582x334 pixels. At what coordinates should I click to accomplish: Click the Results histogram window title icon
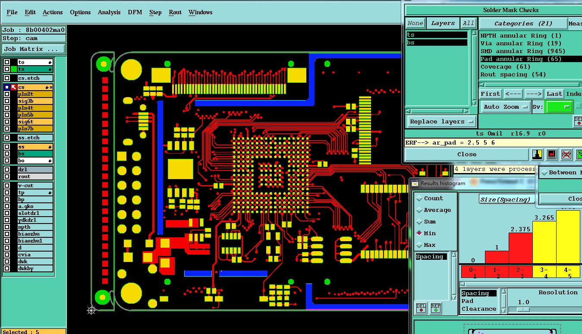coord(415,183)
